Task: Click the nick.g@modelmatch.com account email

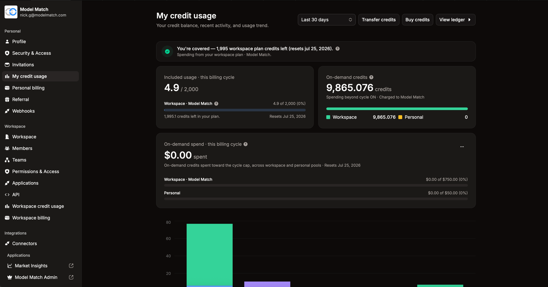Action: coord(43,15)
